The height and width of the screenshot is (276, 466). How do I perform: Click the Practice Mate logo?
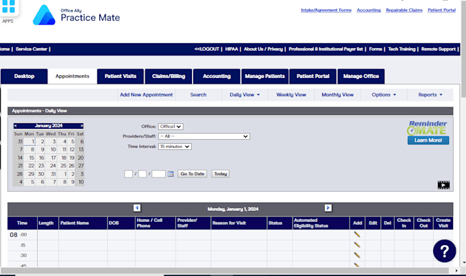click(76, 15)
